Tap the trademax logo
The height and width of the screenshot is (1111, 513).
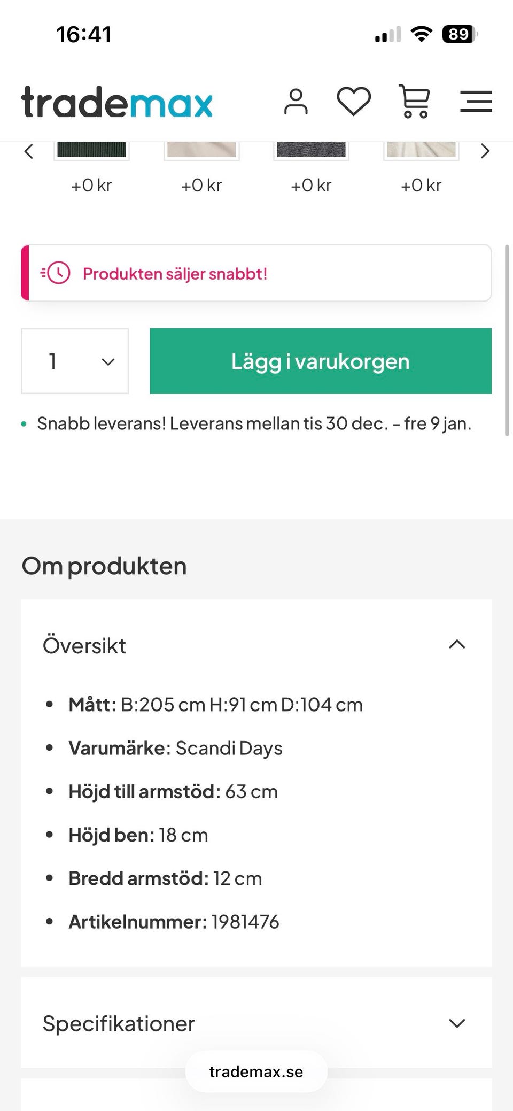click(x=117, y=102)
